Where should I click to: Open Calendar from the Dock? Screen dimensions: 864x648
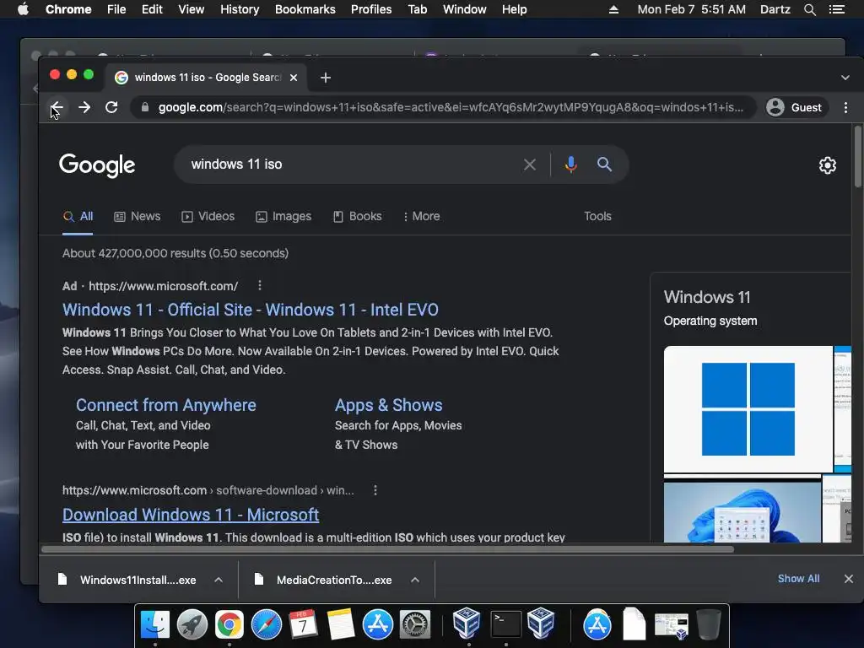point(303,624)
